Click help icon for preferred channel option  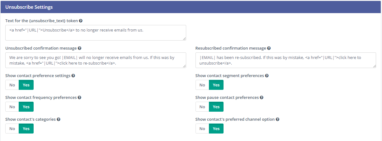click(277, 119)
